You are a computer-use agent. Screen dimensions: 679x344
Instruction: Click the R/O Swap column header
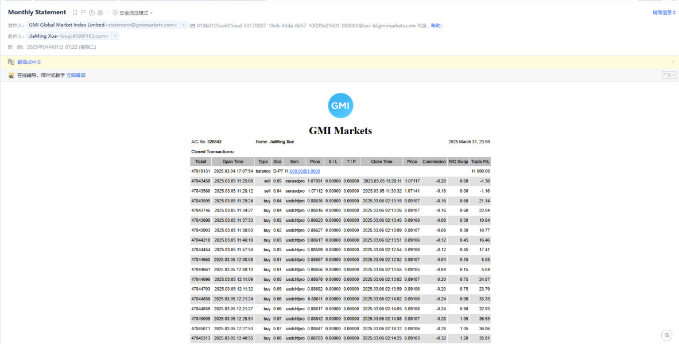[458, 162]
